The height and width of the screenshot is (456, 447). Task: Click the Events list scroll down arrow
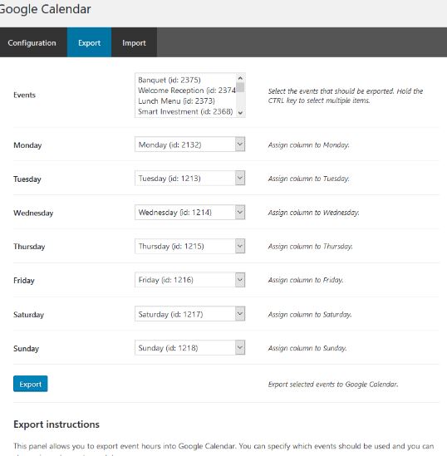pos(240,113)
